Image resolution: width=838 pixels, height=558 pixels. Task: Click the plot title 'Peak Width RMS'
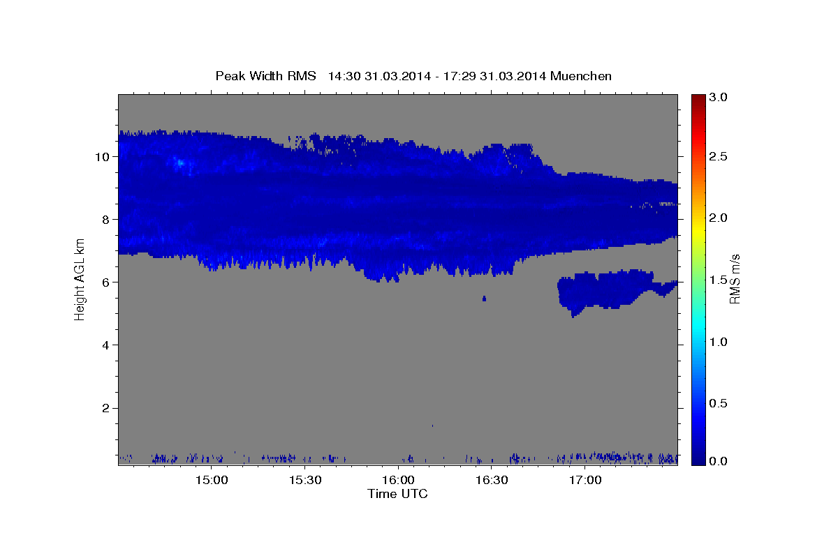coord(265,76)
